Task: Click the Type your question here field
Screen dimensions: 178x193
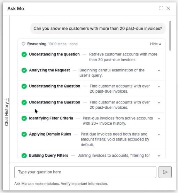Action: click(x=85, y=172)
